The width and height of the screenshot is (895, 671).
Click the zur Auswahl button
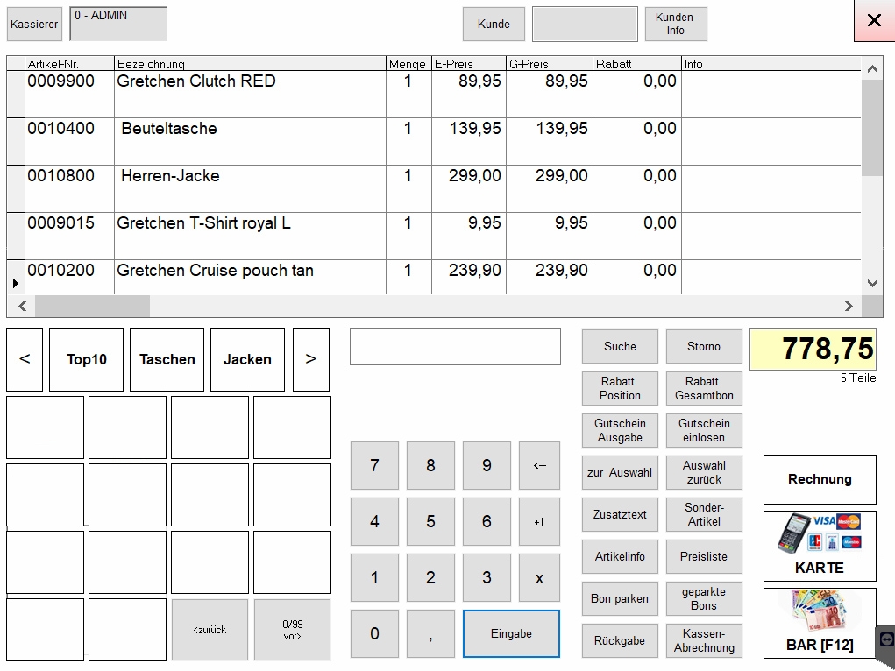[620, 472]
